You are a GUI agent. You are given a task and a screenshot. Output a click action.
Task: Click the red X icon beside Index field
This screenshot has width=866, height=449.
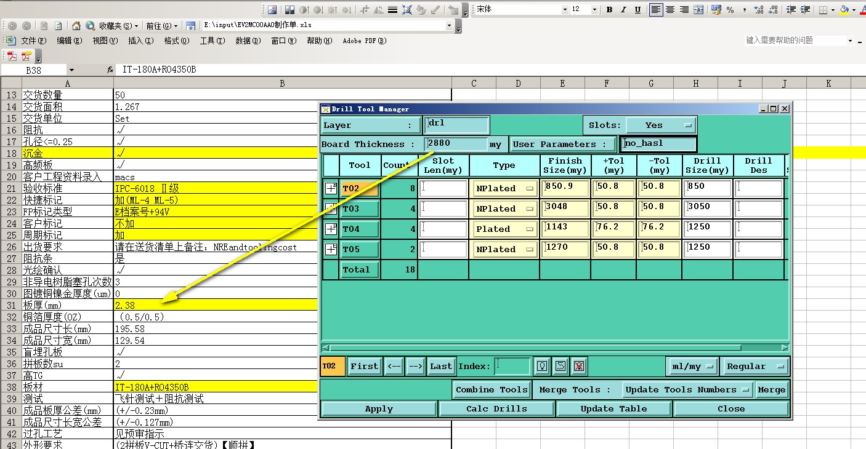[578, 366]
